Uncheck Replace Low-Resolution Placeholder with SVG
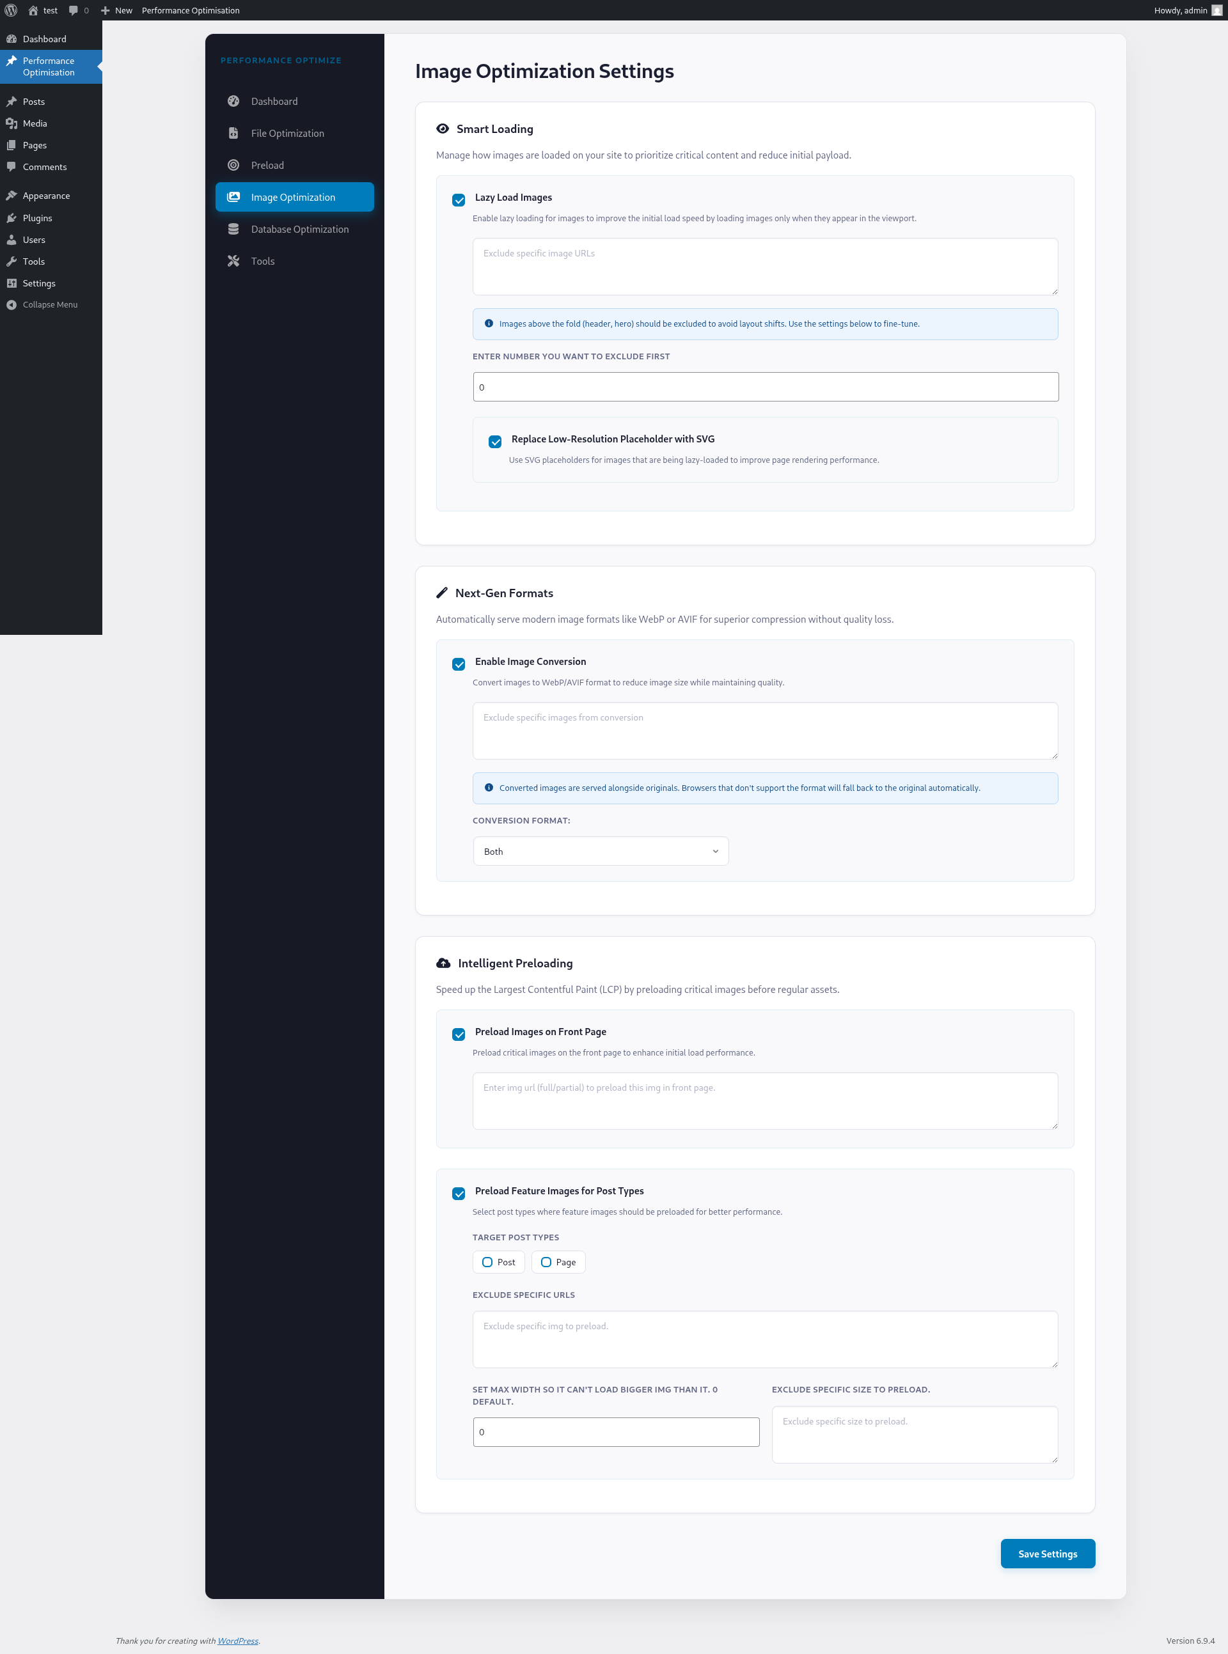Screen dimensions: 1228x1654 pos(495,442)
